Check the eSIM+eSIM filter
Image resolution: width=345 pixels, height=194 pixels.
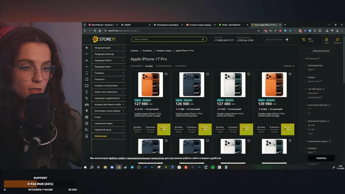pyautogui.click(x=306, y=93)
